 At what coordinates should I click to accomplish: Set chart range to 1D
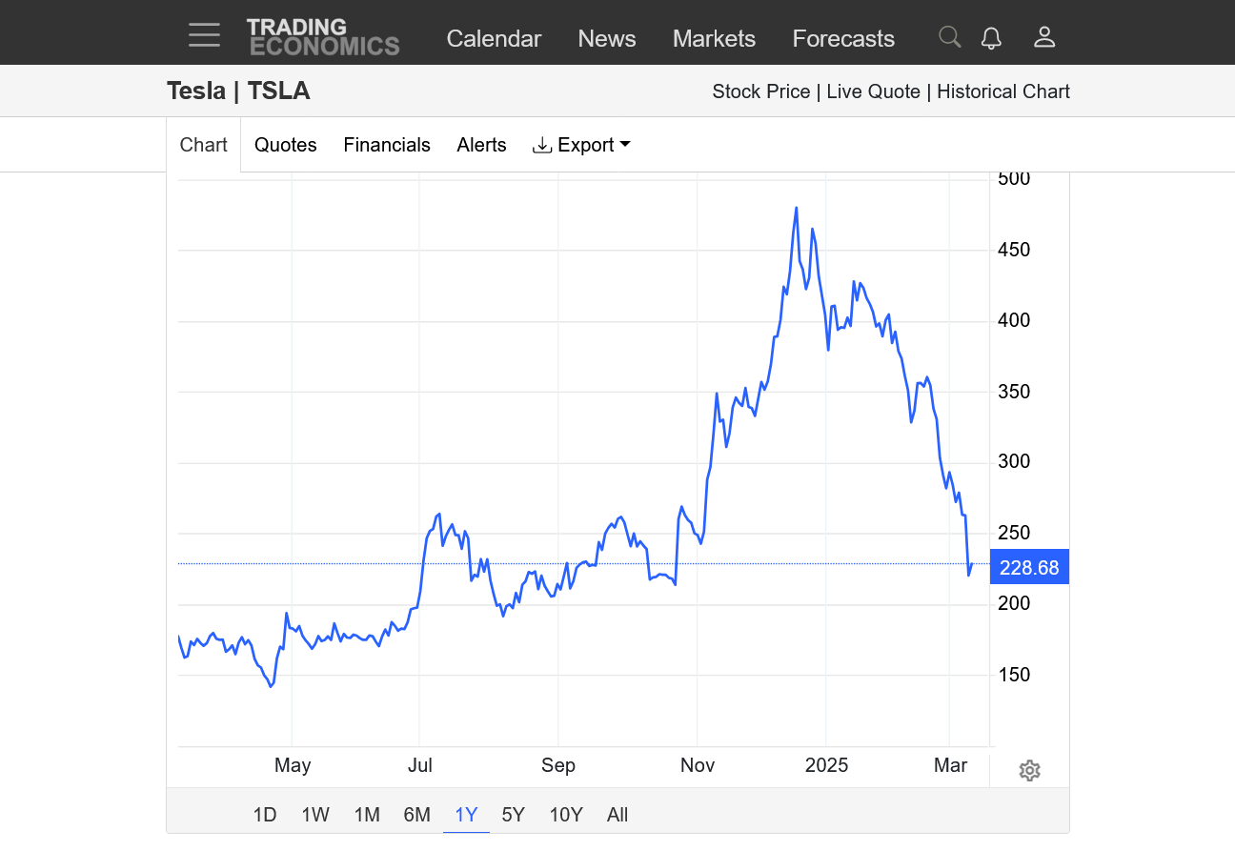(x=265, y=815)
